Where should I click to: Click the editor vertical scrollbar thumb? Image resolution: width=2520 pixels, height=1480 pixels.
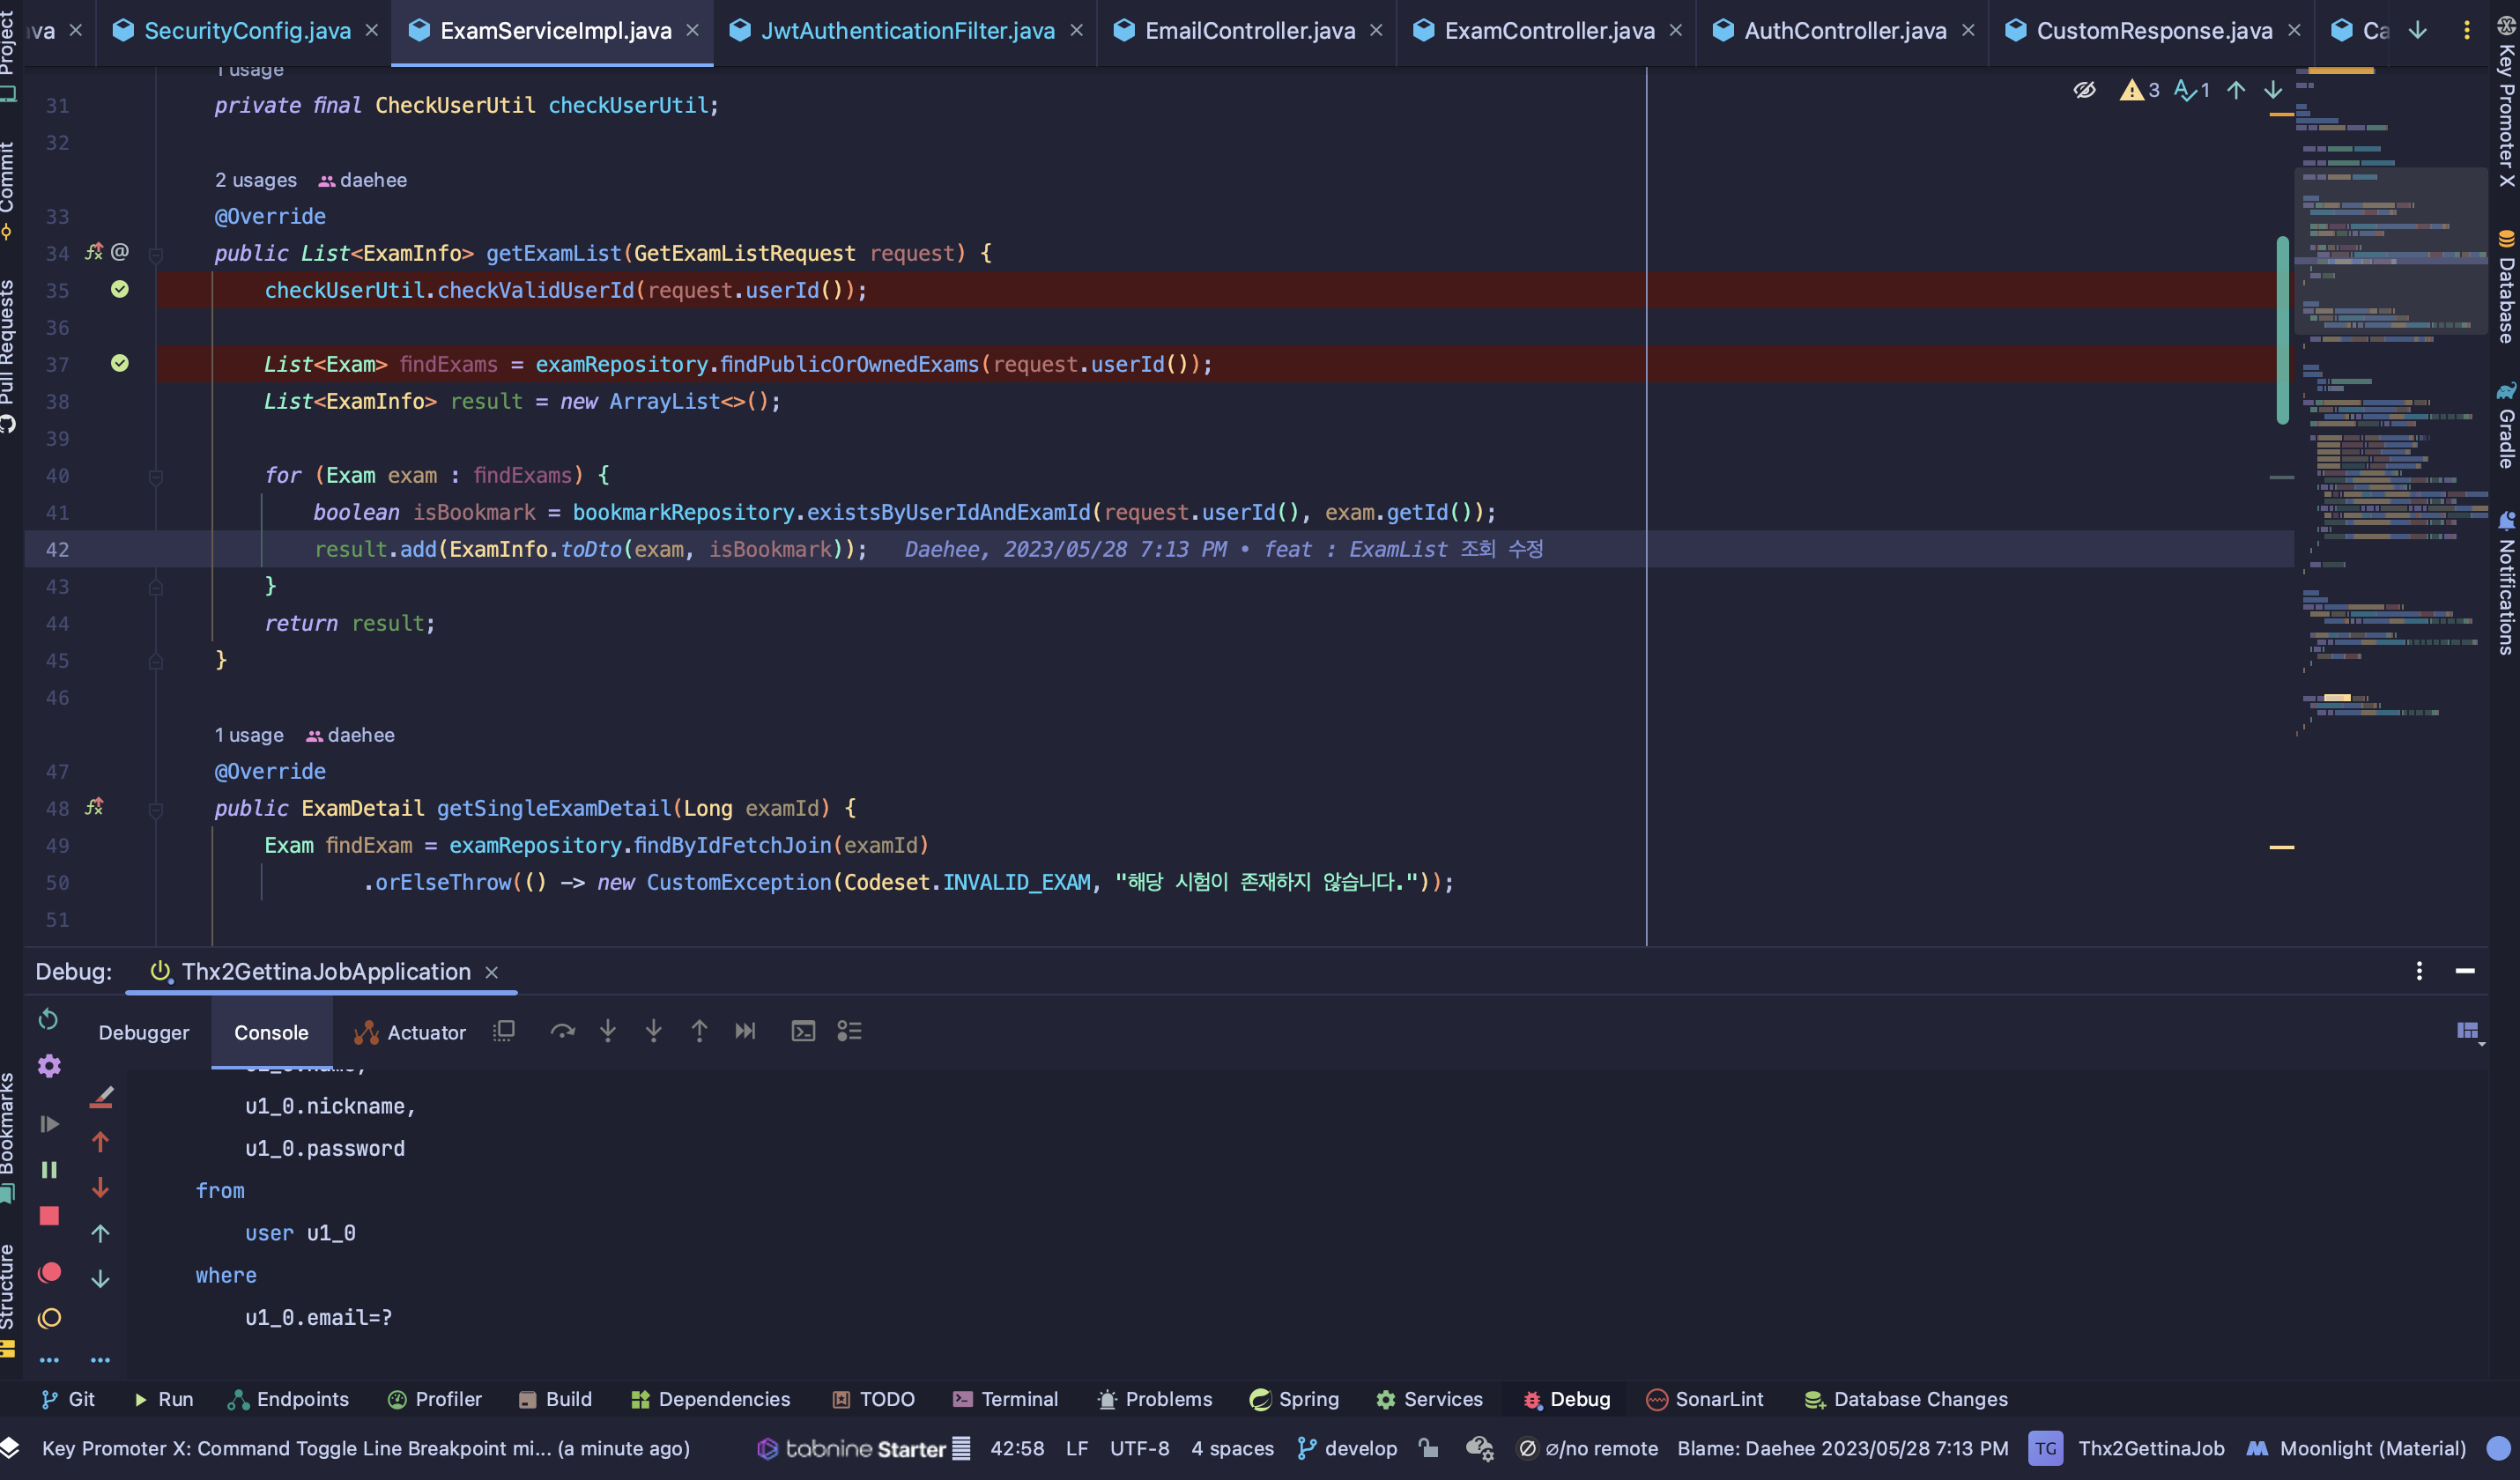point(2282,330)
